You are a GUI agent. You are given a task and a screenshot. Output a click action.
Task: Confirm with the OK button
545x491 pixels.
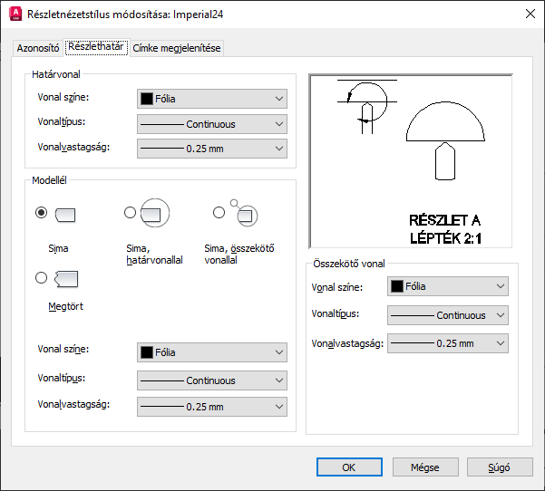coord(349,467)
